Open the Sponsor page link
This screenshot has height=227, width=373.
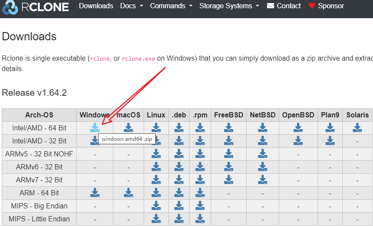click(326, 6)
